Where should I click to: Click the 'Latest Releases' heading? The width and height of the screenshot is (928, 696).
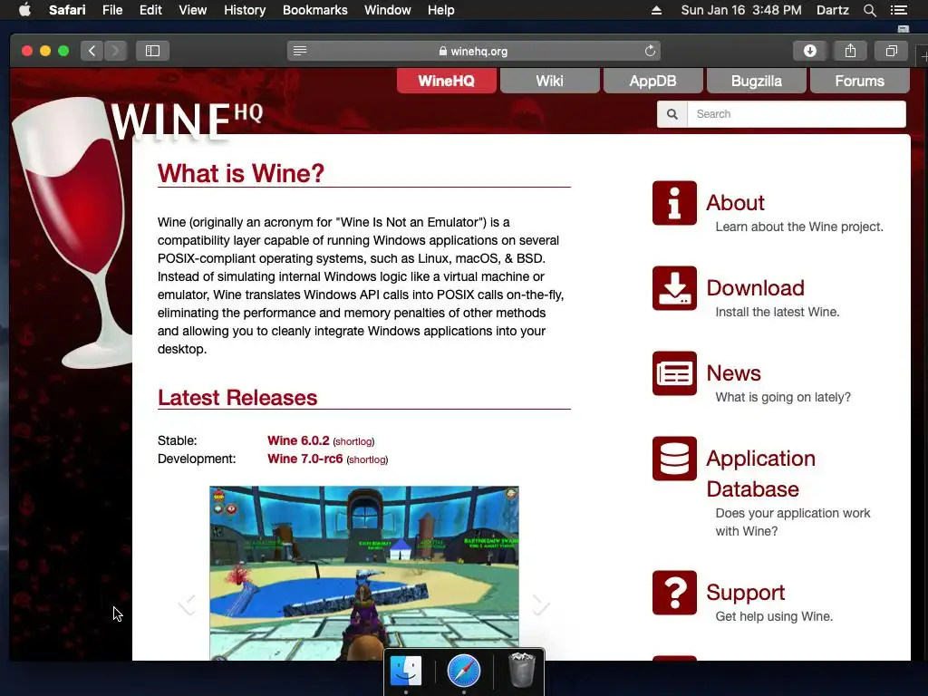[x=237, y=398]
